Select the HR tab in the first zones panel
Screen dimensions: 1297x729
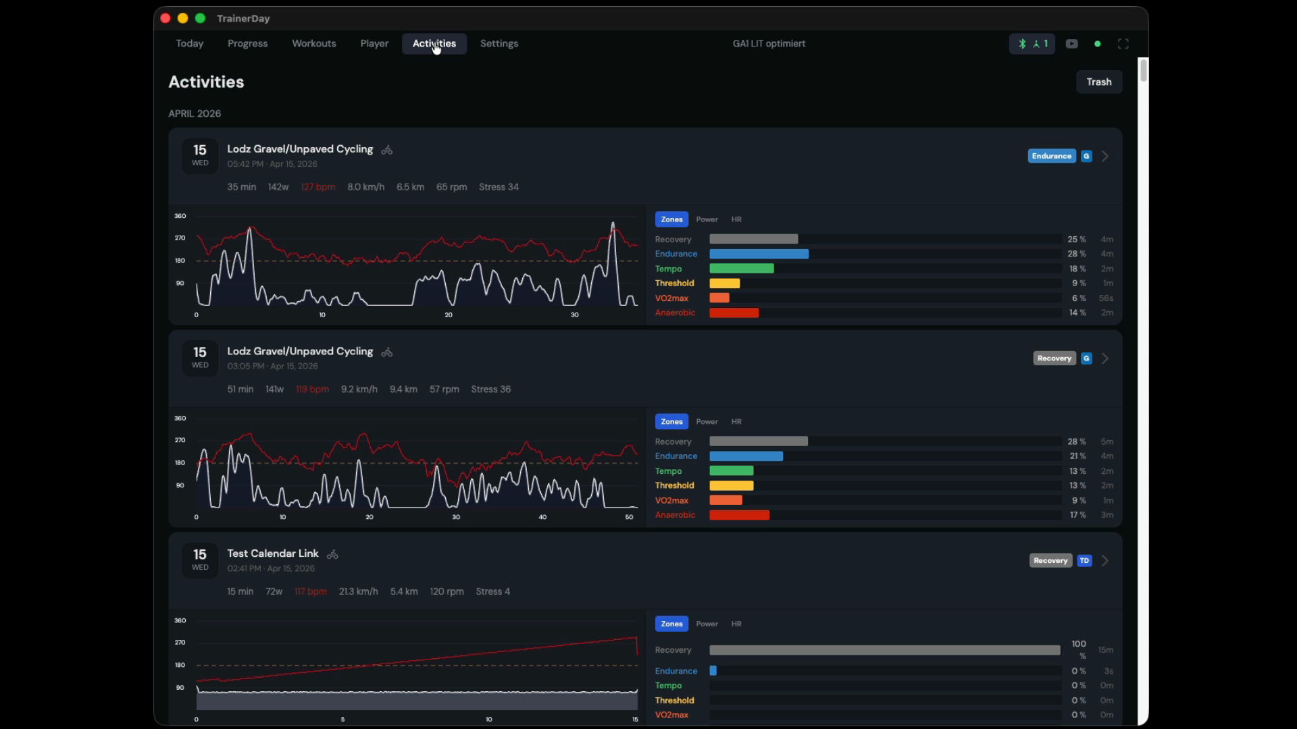(x=736, y=219)
